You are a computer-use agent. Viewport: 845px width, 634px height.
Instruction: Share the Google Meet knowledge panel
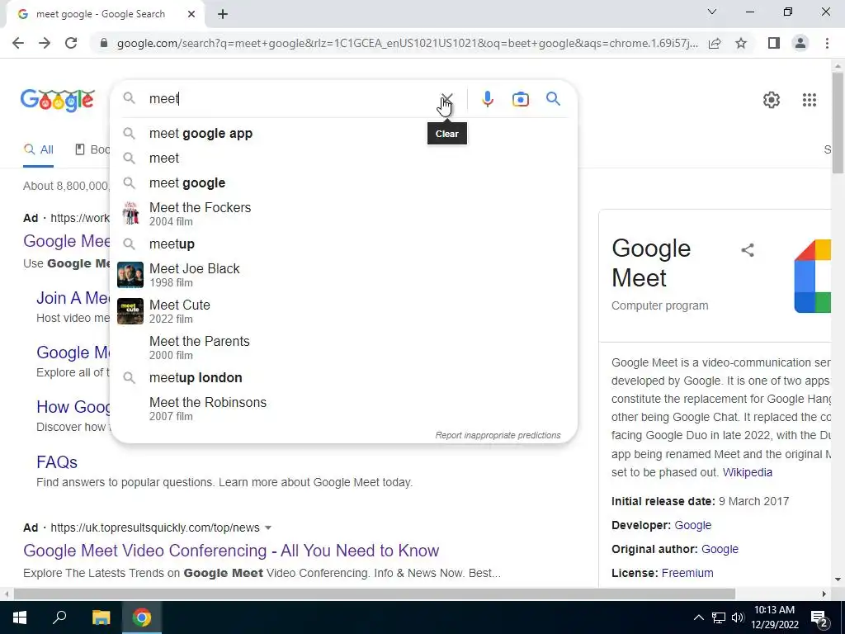[748, 250]
